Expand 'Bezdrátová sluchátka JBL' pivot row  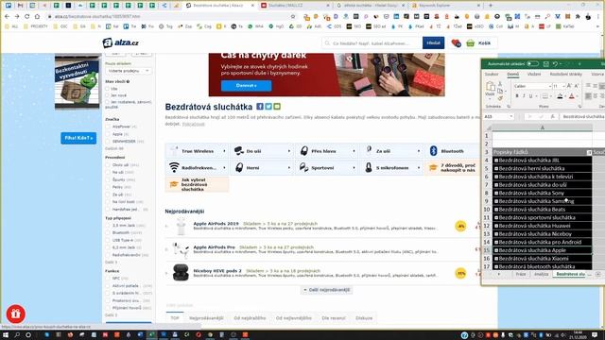tap(496, 161)
